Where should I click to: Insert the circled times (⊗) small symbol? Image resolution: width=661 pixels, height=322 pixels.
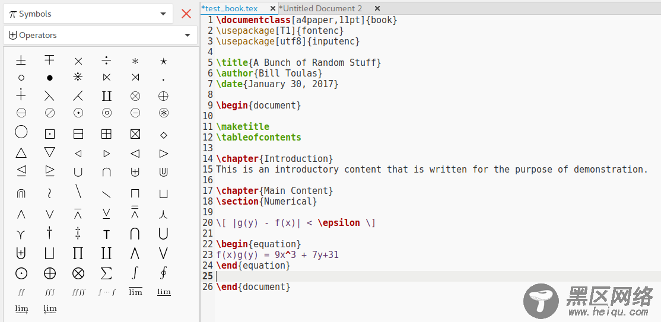pos(135,97)
